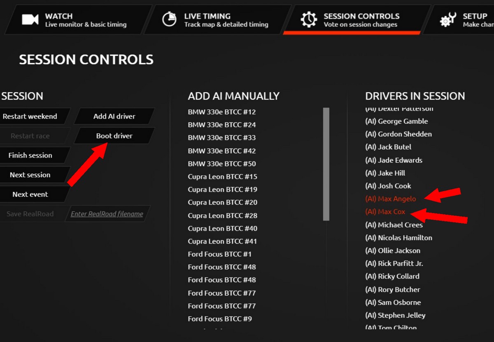This screenshot has width=494, height=342.
Task: Switch to the Live Timing tab
Action: [218, 20]
